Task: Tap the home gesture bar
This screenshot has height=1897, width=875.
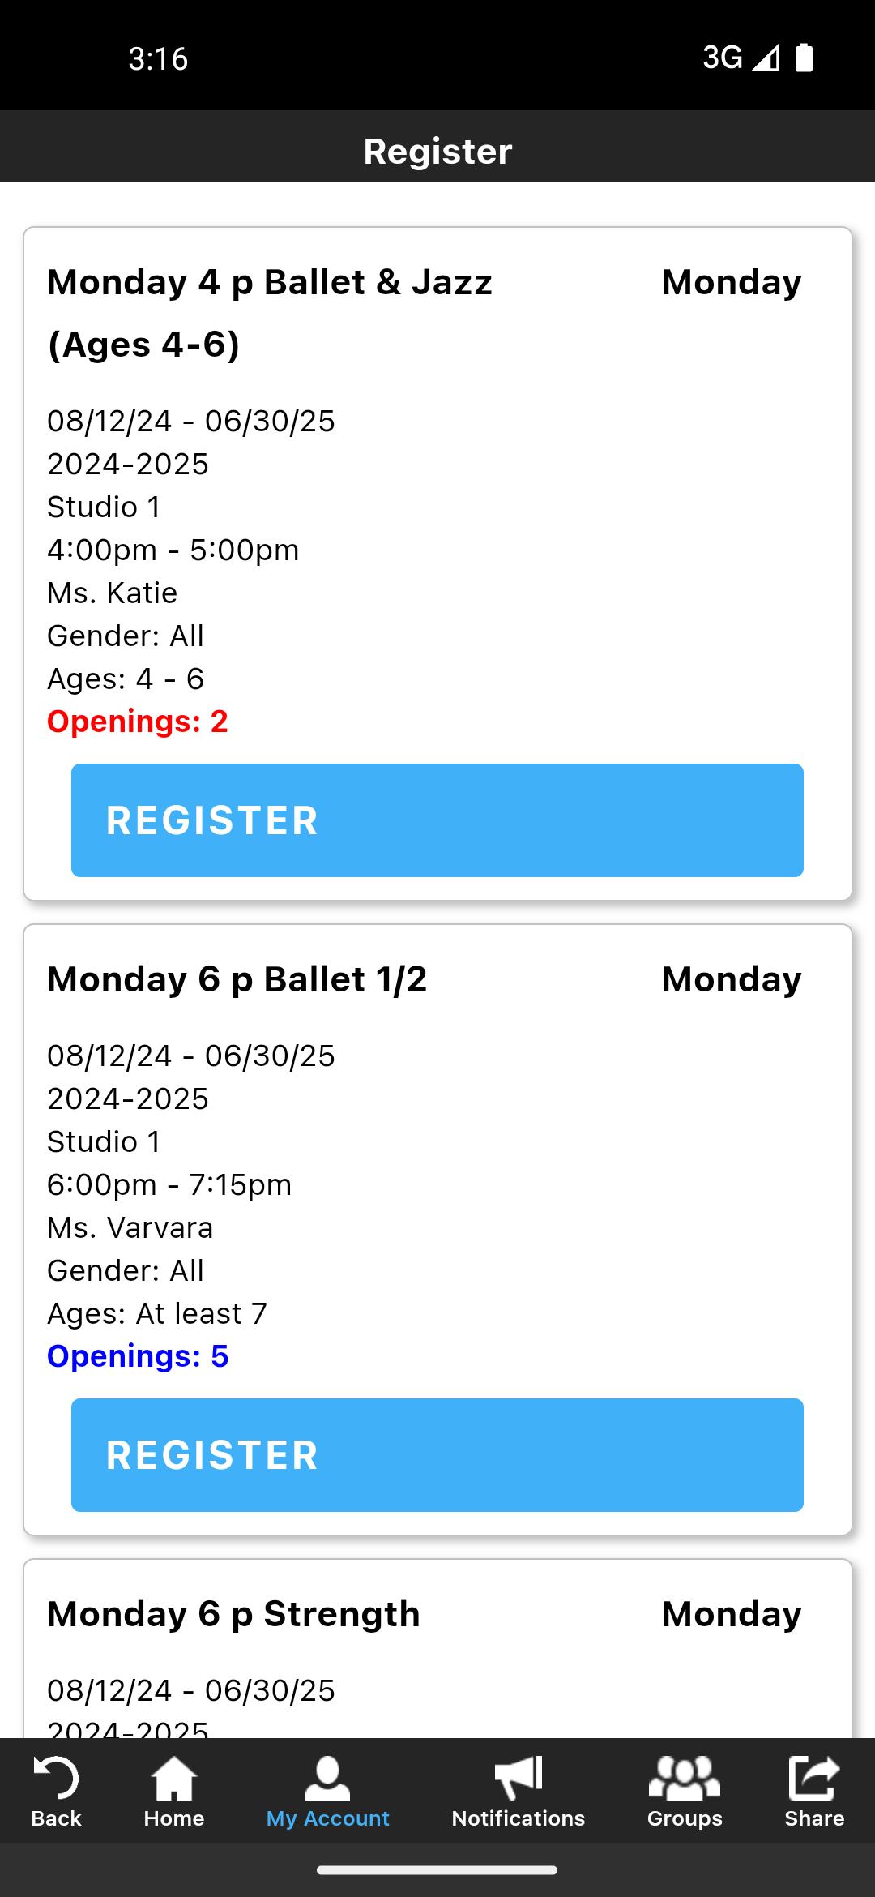Action: (x=437, y=1870)
